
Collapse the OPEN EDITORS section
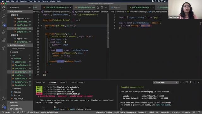(x=20, y=12)
